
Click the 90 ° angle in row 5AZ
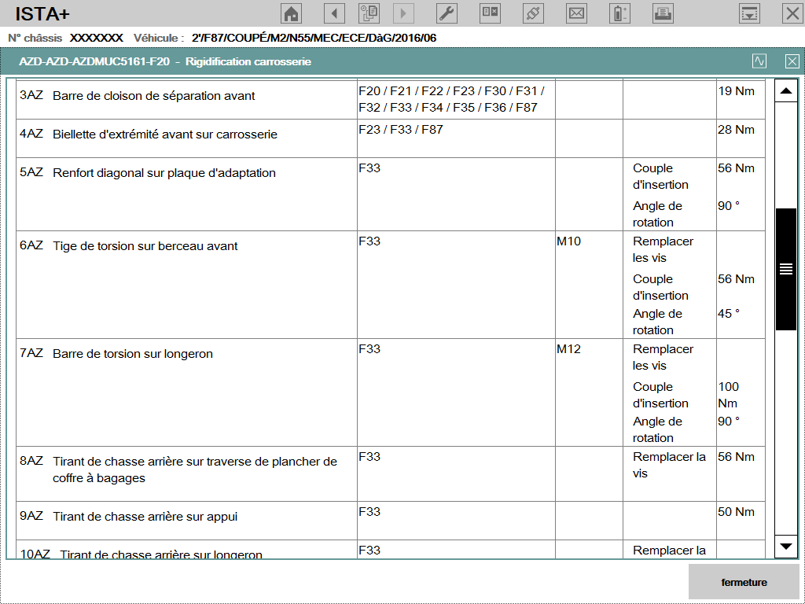pos(729,206)
